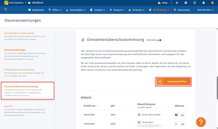Click the rocket icon in header
218x129 pixels.
[x=177, y=3]
